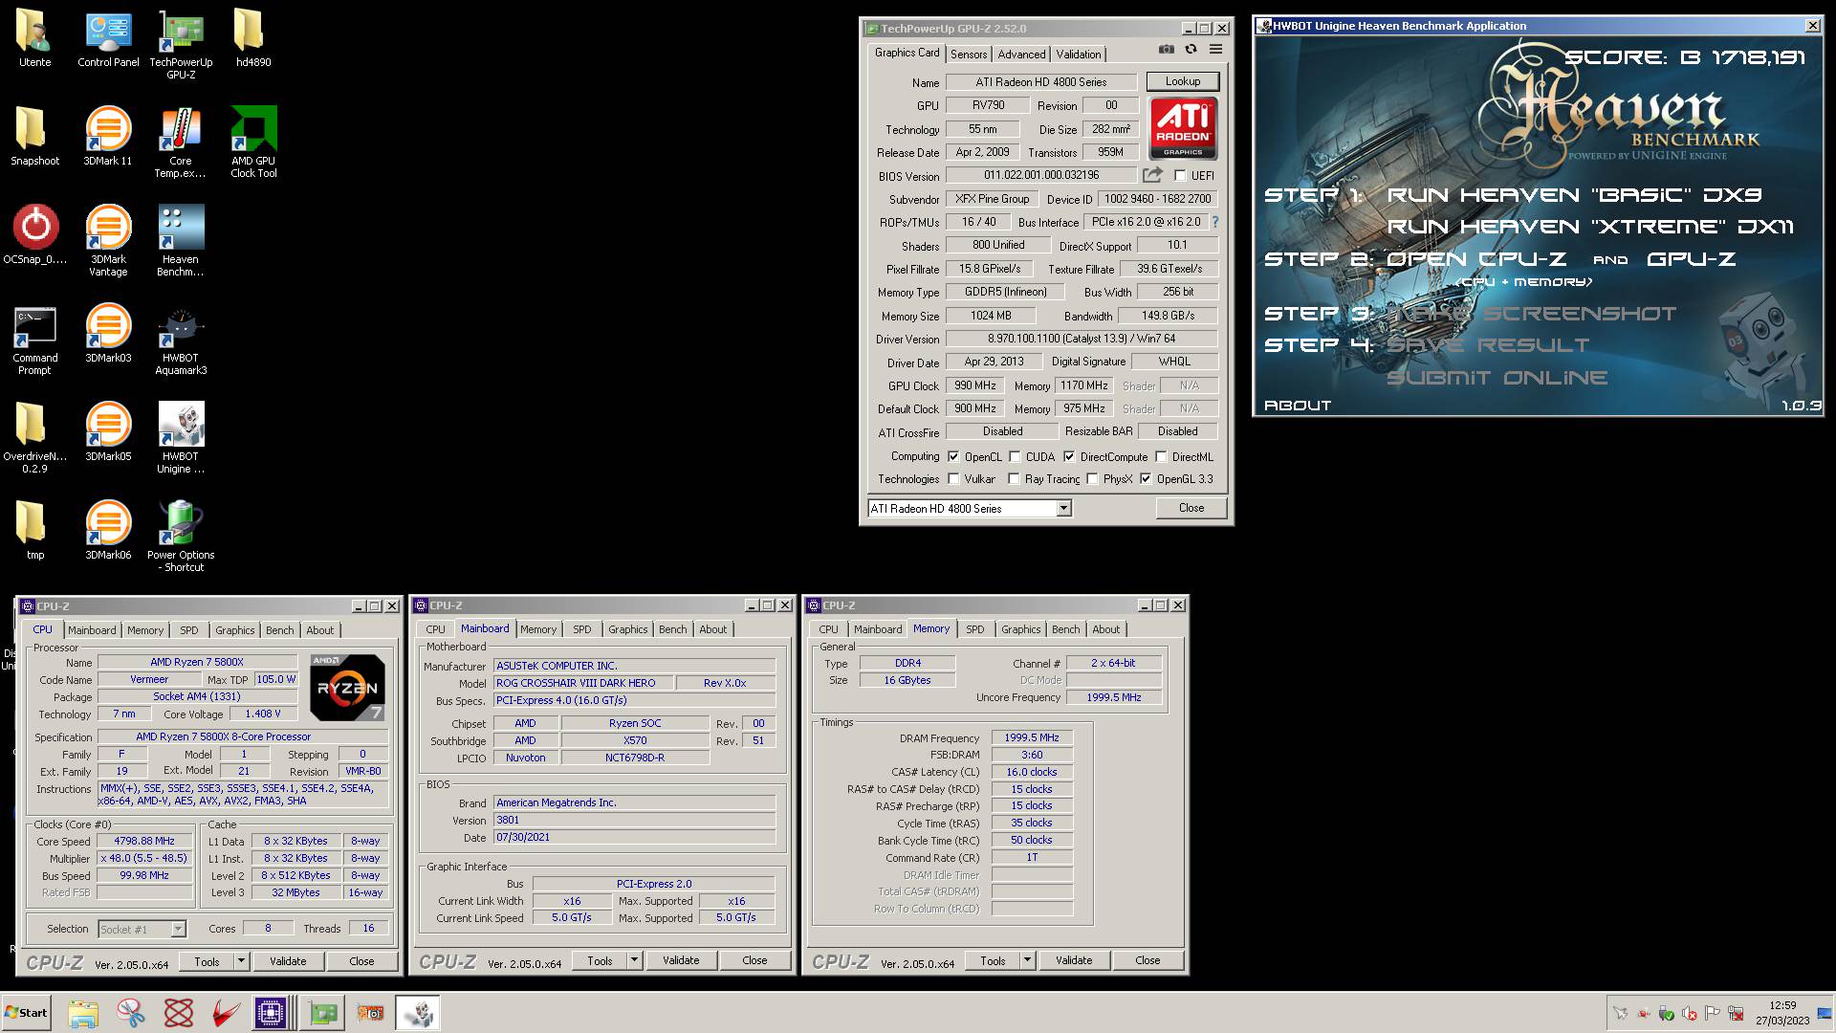Toggle the Vulkan checkbox

pyautogui.click(x=953, y=479)
